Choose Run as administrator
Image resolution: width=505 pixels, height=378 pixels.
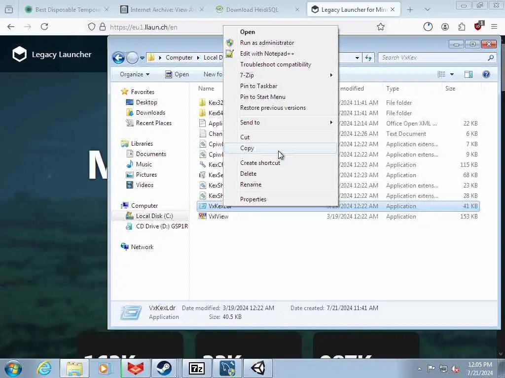[267, 43]
